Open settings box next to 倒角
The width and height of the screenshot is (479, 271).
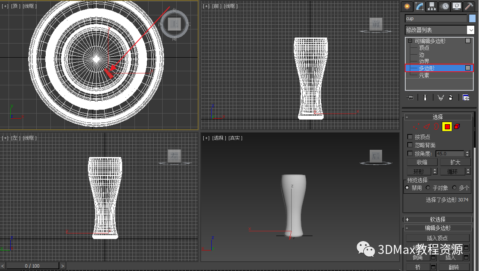tap(433, 258)
